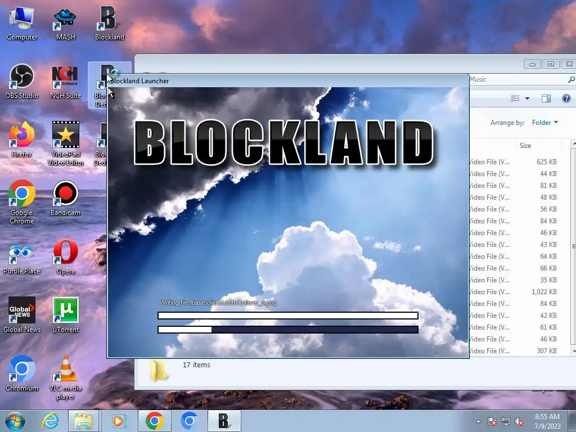576x432 pixels.
Task: Open the Arrange by Folder dropdown
Action: click(544, 122)
